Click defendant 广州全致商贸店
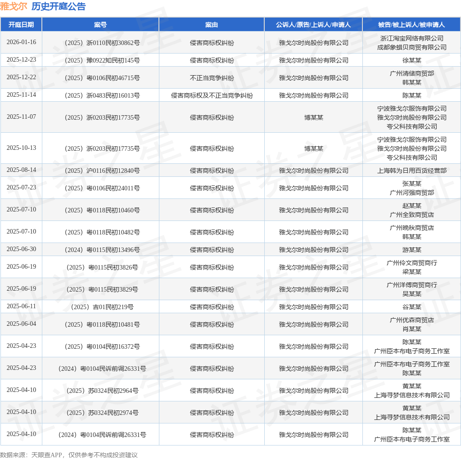The image size is (461, 459). point(411,215)
